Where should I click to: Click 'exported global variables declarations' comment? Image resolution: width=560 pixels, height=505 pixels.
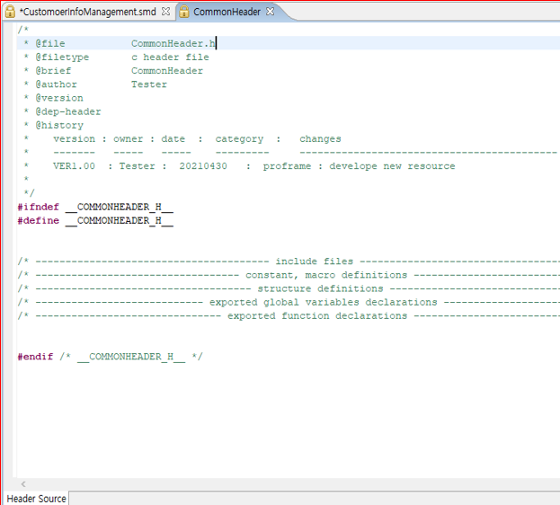[x=324, y=302]
